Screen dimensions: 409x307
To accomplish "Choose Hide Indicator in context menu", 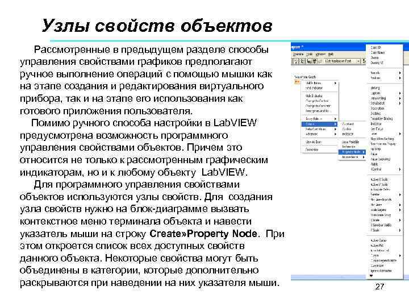I will point(314,96).
